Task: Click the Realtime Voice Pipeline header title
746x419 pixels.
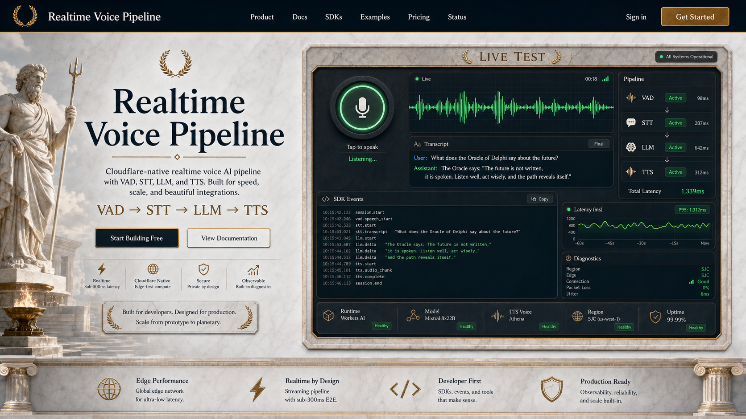Action: coord(104,16)
